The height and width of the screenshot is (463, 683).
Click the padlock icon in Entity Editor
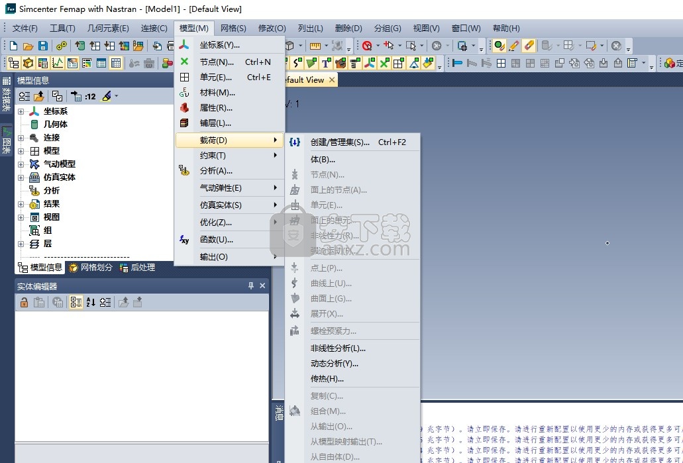(x=24, y=302)
